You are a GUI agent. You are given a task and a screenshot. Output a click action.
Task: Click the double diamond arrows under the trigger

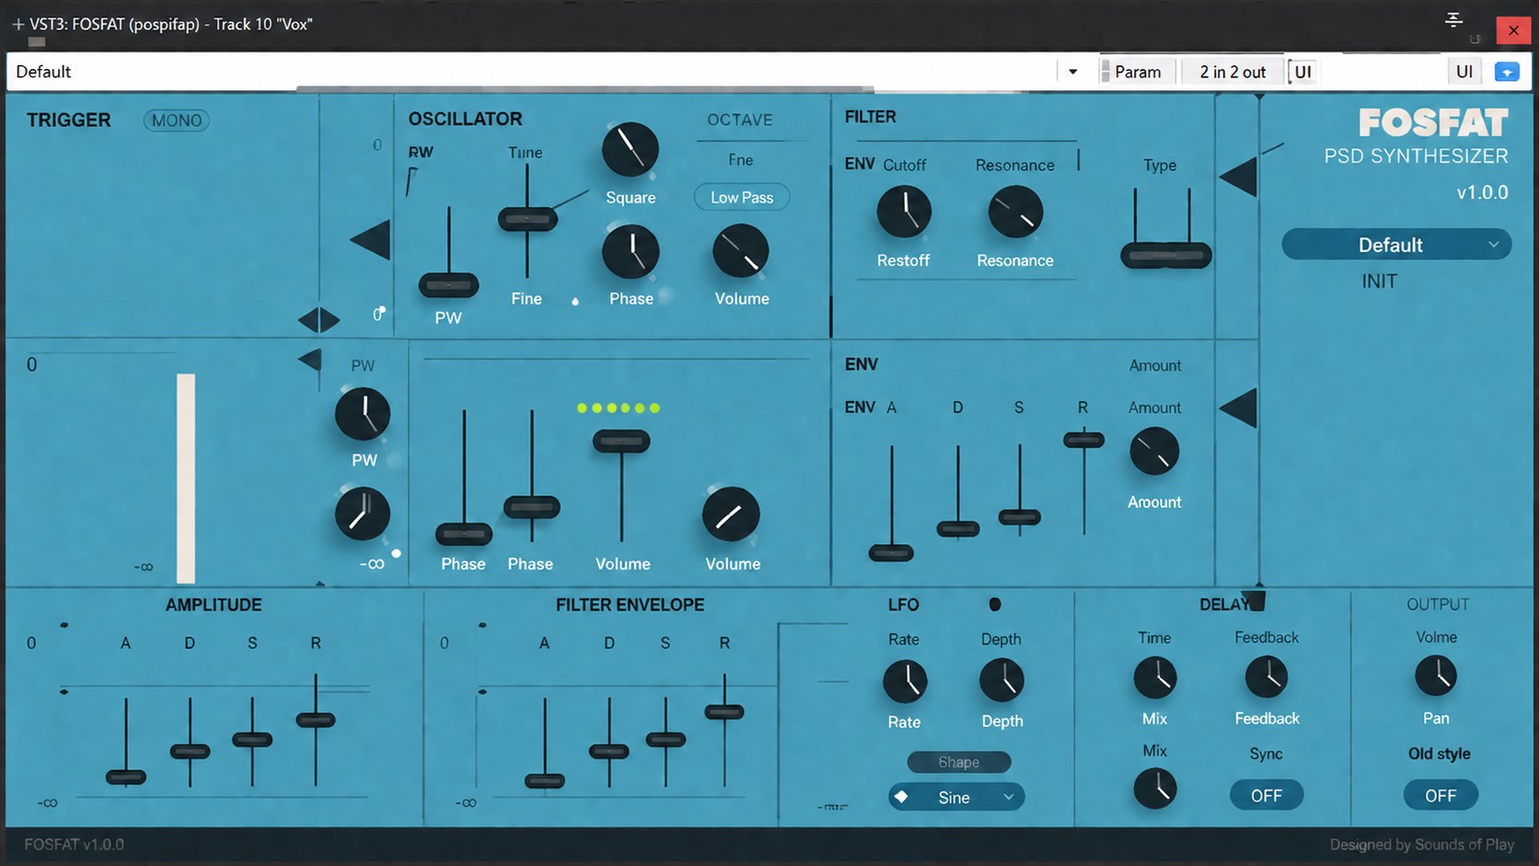tap(319, 320)
